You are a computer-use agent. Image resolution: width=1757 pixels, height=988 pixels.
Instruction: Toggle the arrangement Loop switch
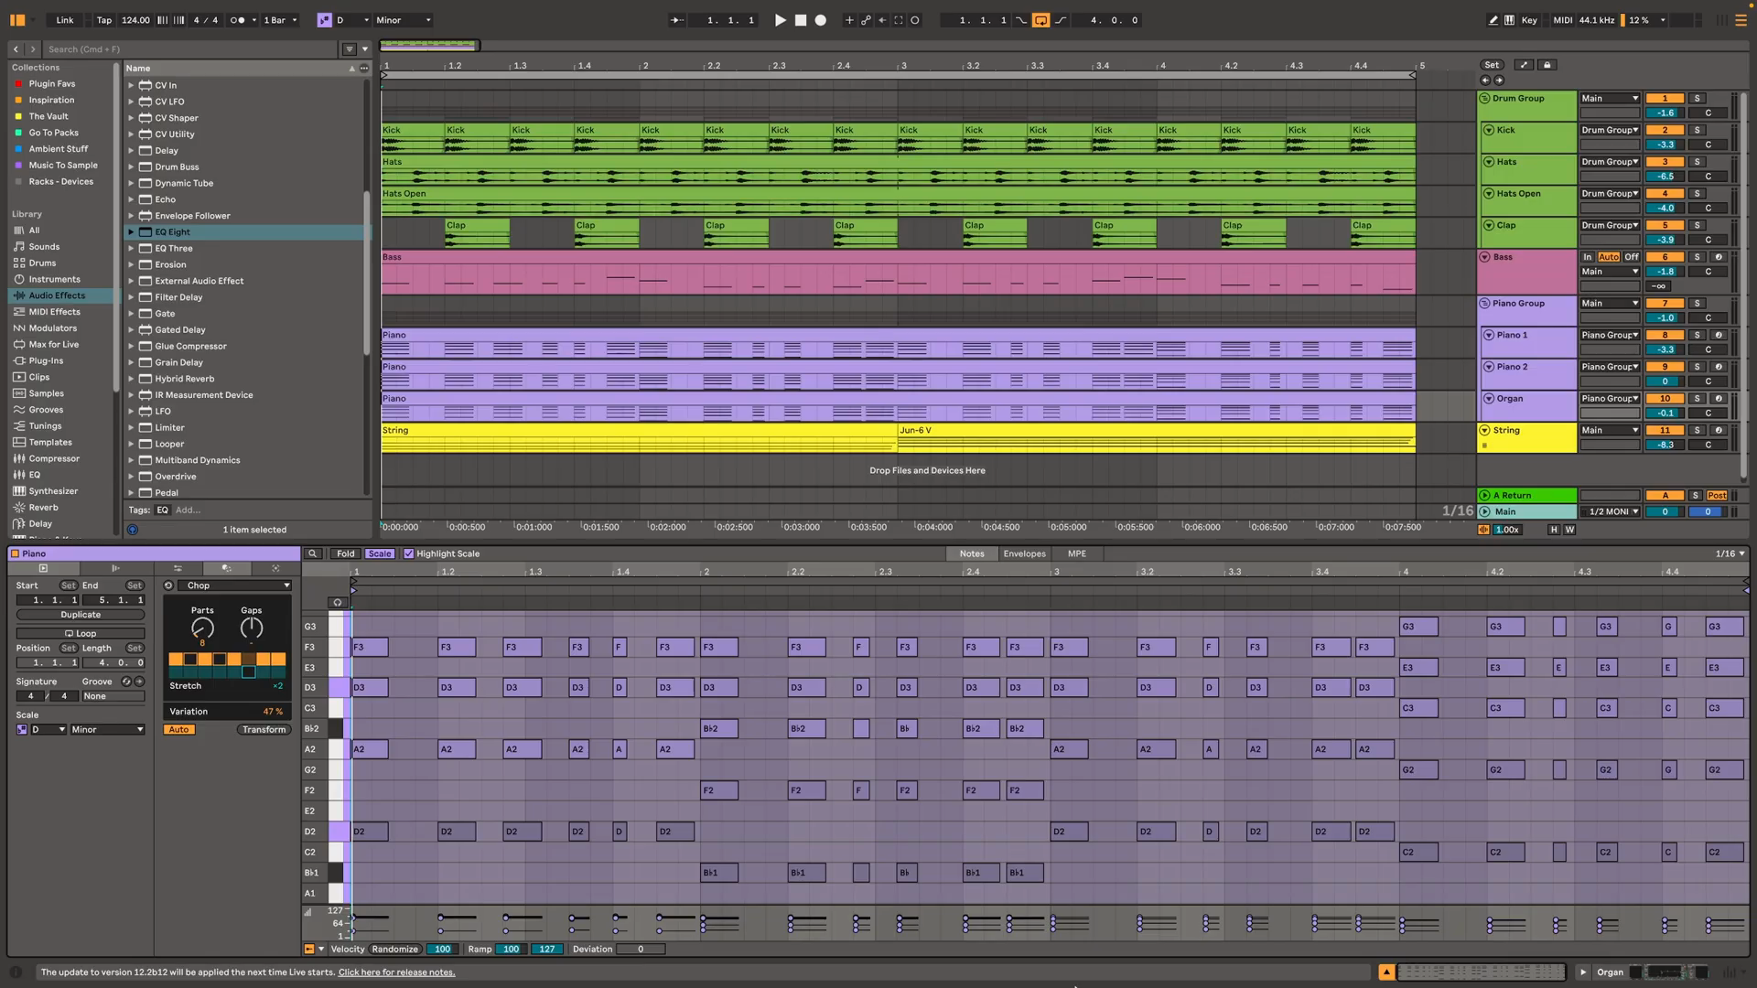click(1040, 20)
